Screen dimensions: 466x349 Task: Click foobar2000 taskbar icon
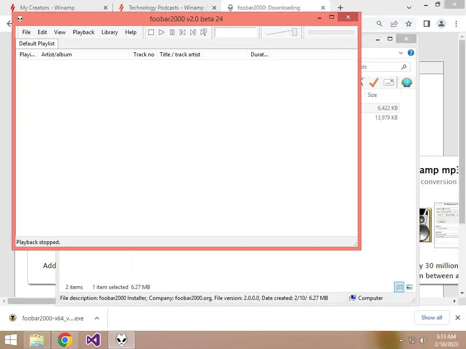(x=121, y=340)
